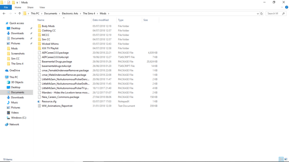Open the Home ribbon tab
289x162 pixels.
18,7
